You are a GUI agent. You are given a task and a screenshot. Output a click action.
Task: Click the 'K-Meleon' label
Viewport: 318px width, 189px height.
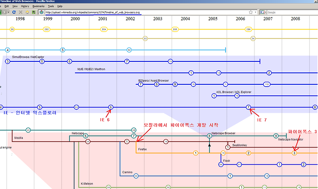(x=87, y=184)
